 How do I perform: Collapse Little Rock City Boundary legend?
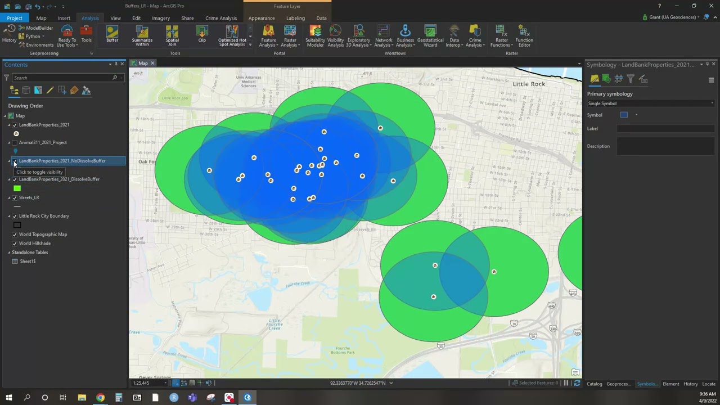(9, 216)
